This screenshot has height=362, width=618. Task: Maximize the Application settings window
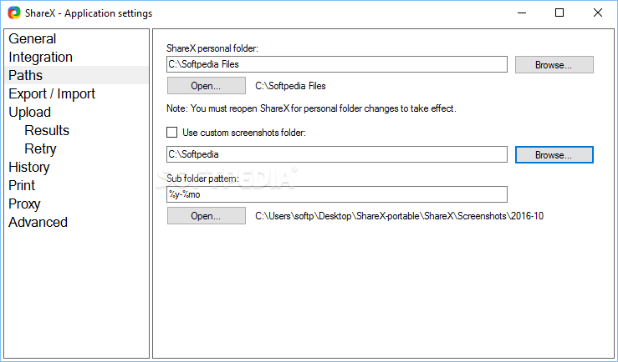pyautogui.click(x=559, y=13)
